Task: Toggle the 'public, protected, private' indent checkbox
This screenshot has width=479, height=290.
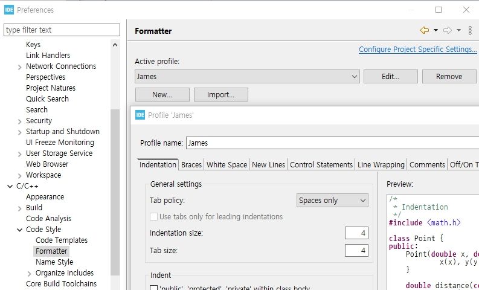Action: [153, 288]
